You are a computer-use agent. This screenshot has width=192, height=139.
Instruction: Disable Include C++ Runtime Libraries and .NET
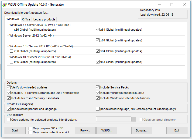pyautogui.click(x=9, y=93)
